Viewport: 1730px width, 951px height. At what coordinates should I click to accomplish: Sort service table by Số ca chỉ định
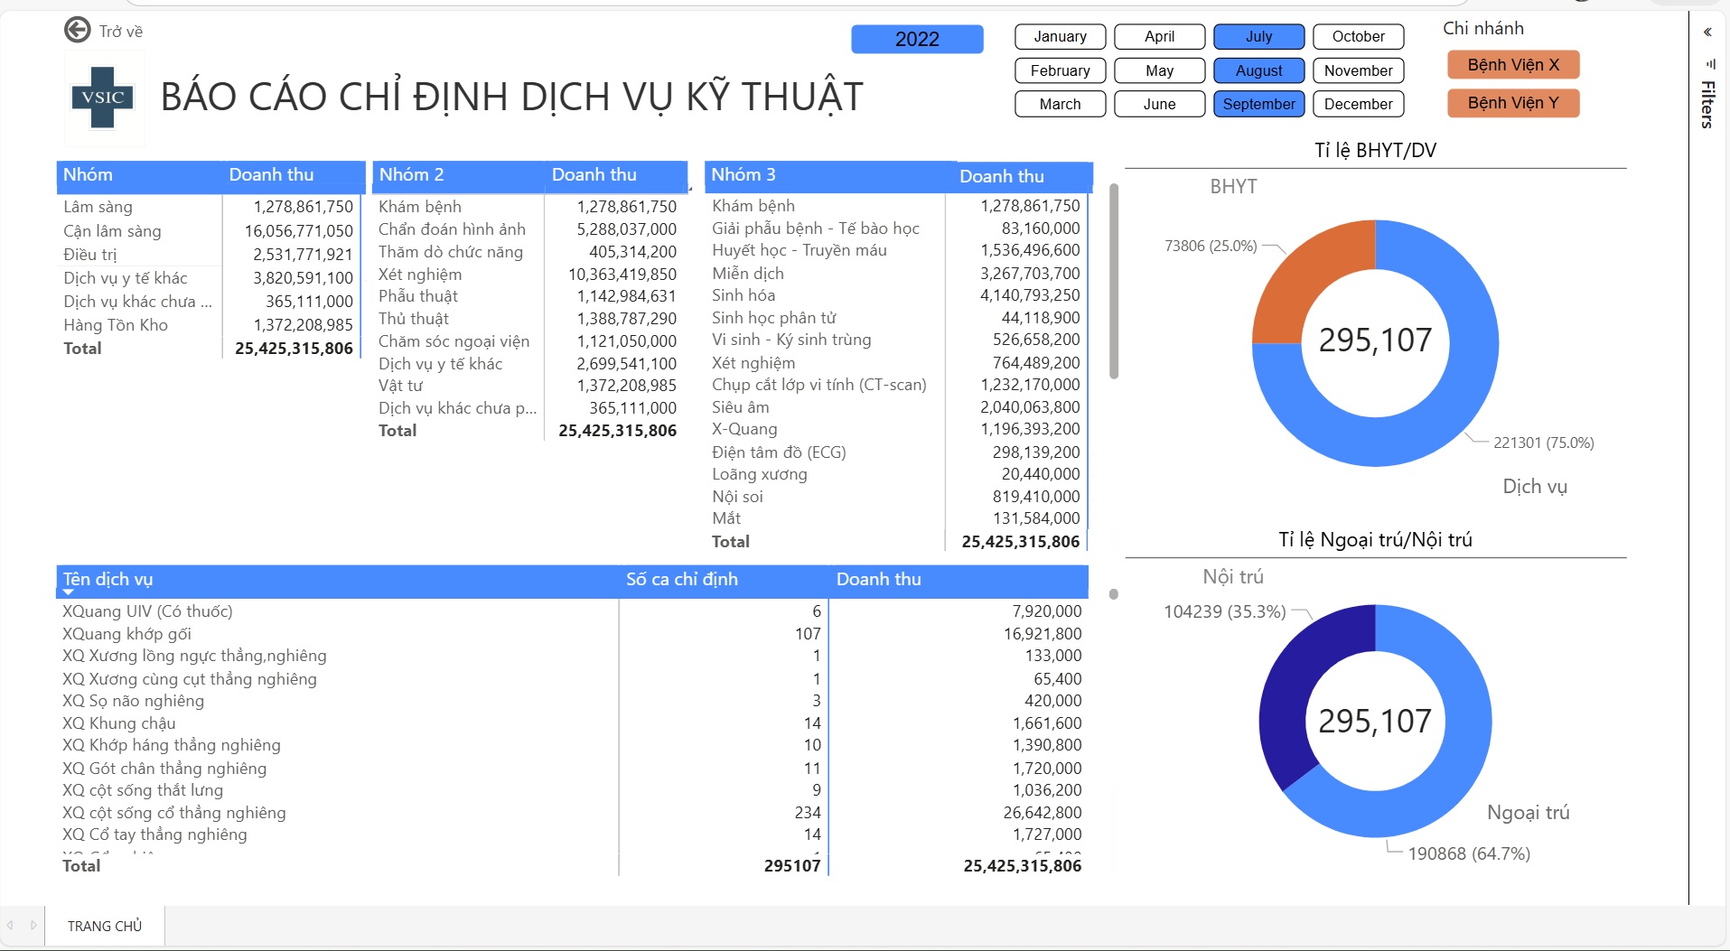681,580
